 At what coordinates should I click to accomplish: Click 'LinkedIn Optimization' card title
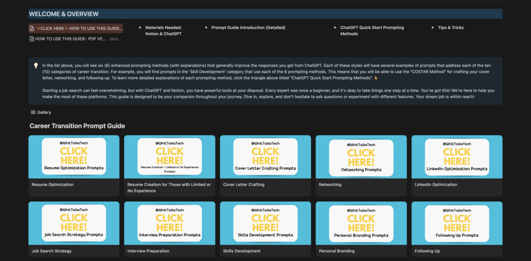point(436,185)
